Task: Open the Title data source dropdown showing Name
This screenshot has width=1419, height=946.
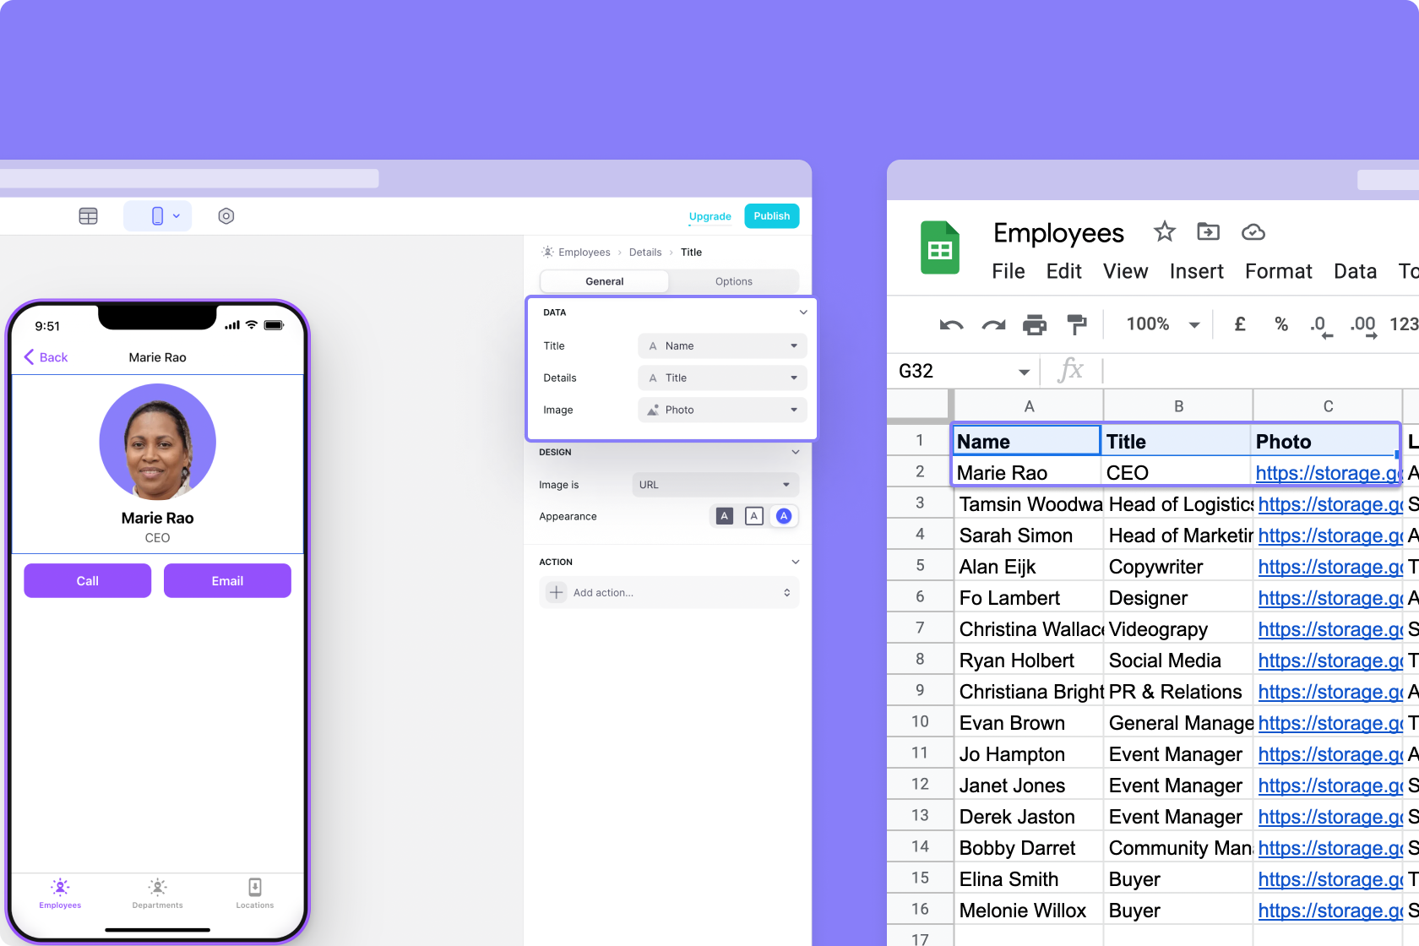Action: 721,345
